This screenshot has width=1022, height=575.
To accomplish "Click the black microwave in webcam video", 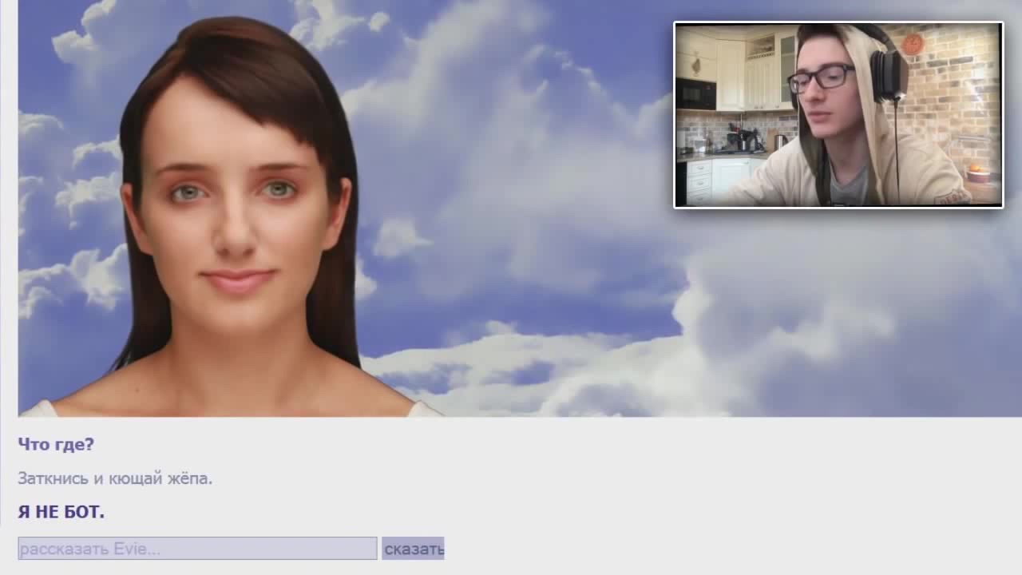I will pos(695,93).
